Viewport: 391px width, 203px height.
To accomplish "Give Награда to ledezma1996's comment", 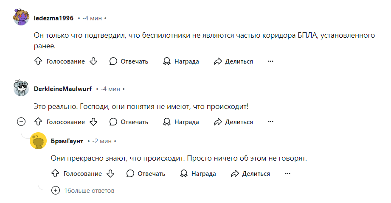I will pyautogui.click(x=181, y=61).
